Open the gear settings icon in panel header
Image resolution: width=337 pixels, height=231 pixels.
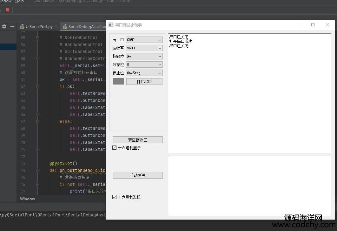[4, 26]
